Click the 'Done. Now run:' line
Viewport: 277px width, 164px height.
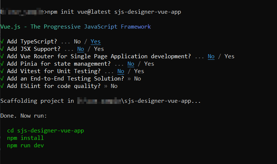pyautogui.click(x=23, y=116)
